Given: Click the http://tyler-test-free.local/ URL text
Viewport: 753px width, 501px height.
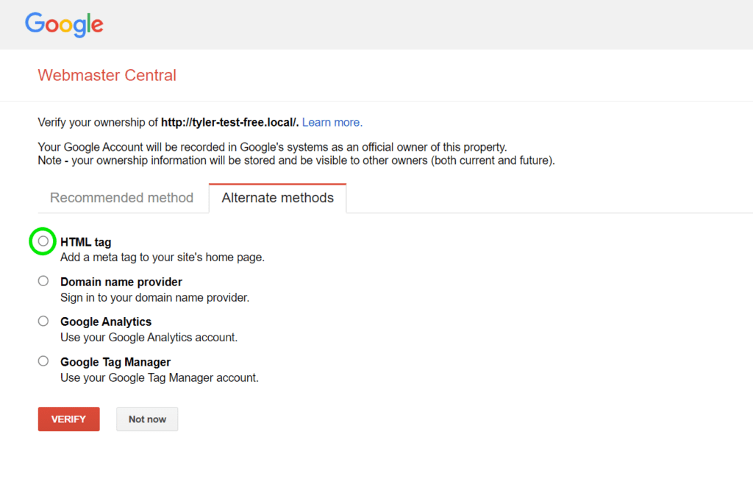Looking at the screenshot, I should click(x=229, y=122).
